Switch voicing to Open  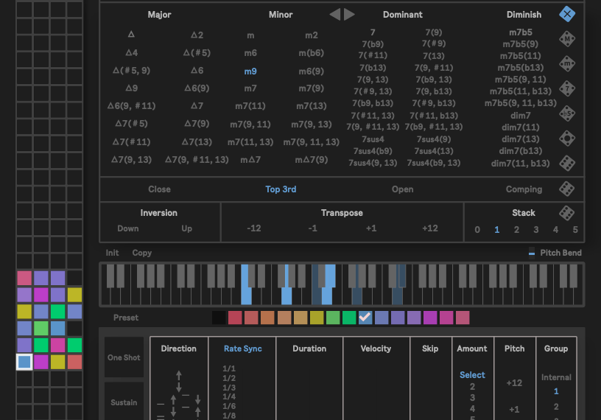(x=402, y=189)
